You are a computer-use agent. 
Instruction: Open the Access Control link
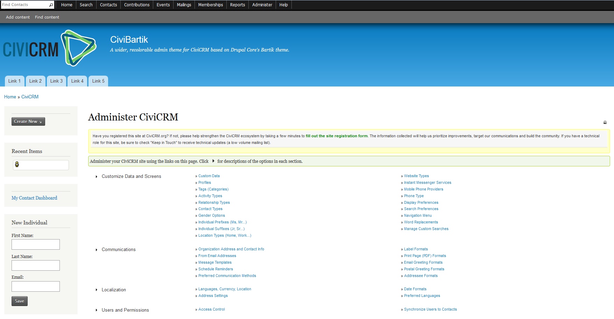tap(212, 310)
